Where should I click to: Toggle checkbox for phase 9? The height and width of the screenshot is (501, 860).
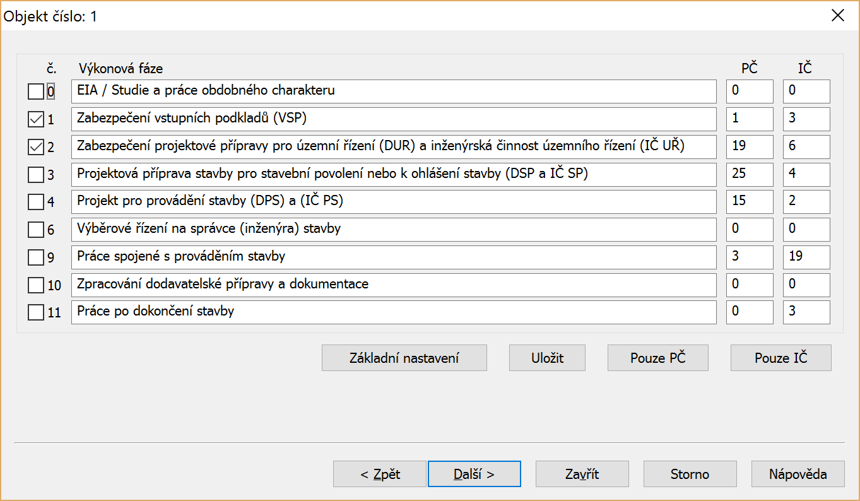pyautogui.click(x=36, y=257)
